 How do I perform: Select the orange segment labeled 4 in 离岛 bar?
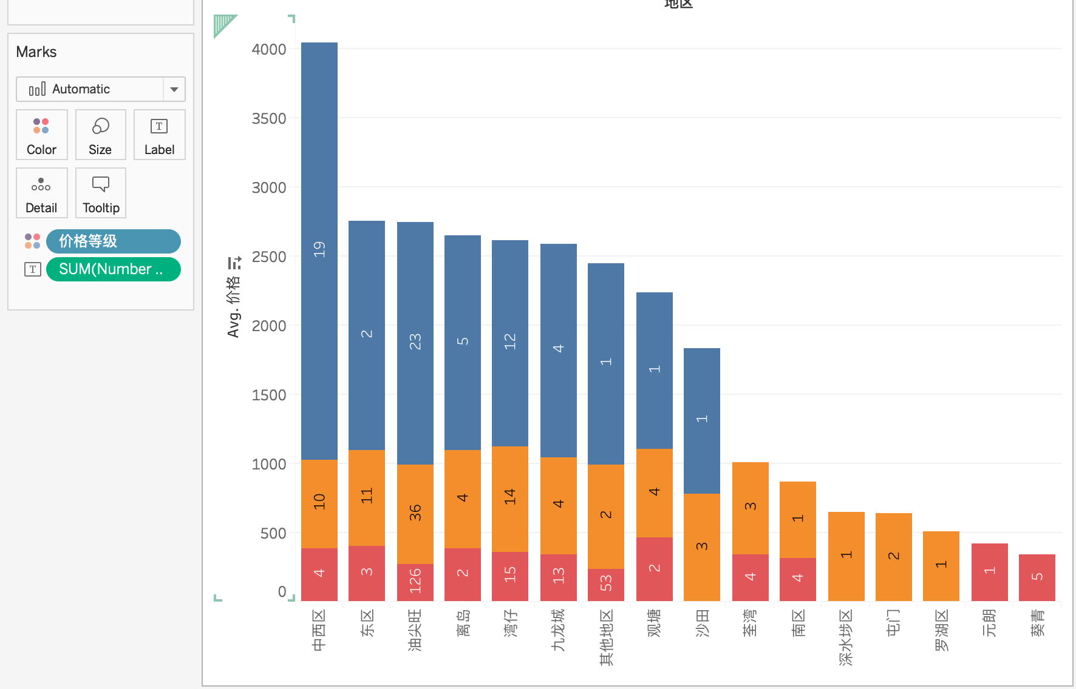point(463,499)
